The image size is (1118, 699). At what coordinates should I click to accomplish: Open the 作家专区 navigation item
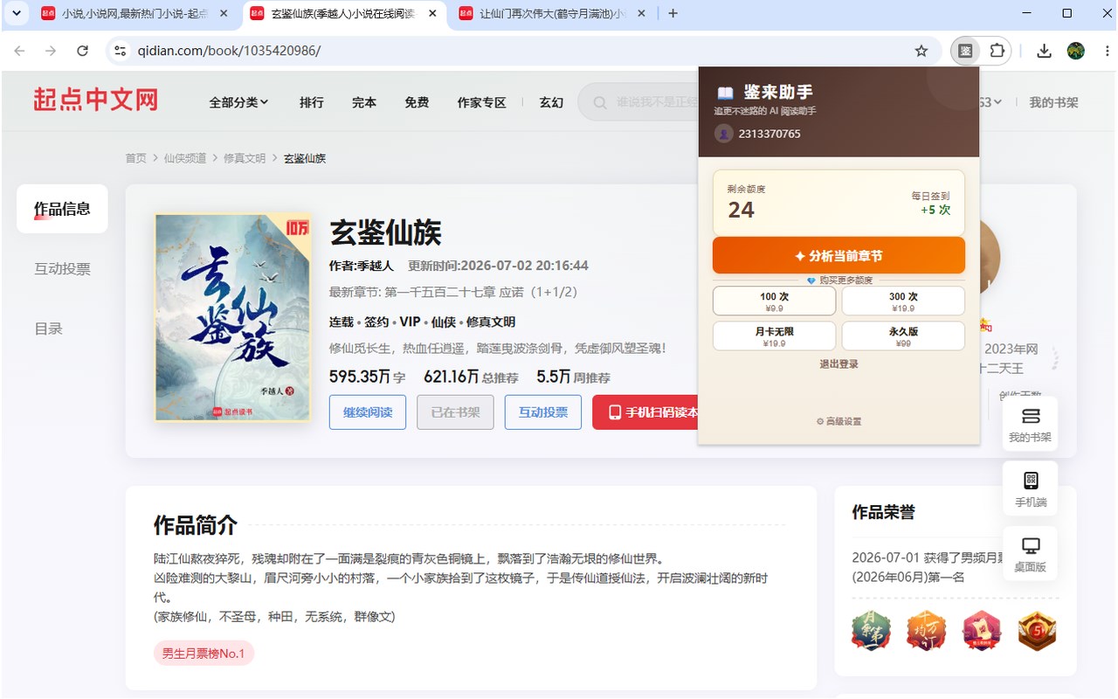point(481,102)
